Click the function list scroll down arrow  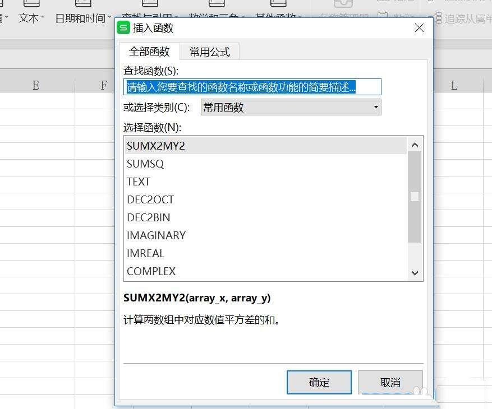(415, 273)
